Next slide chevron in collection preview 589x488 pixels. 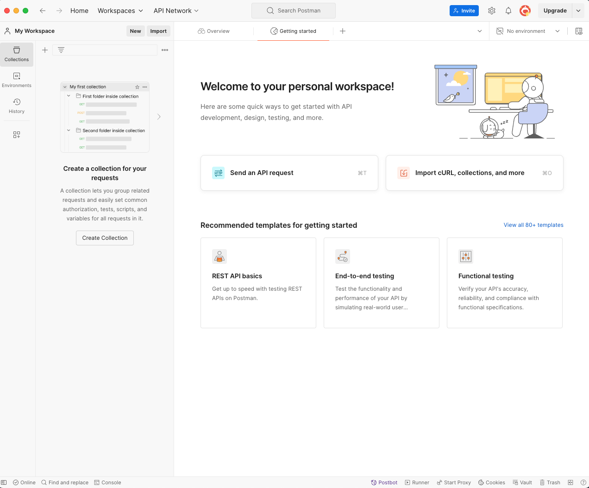tap(159, 117)
